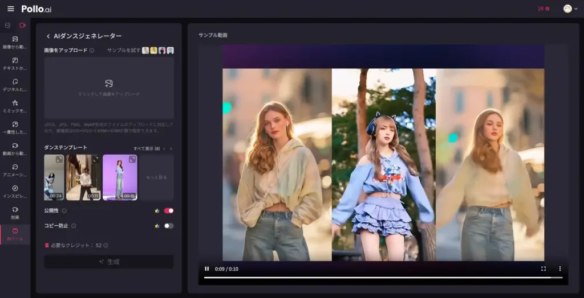Choose the purple-background dance template thumbnail

(120, 177)
